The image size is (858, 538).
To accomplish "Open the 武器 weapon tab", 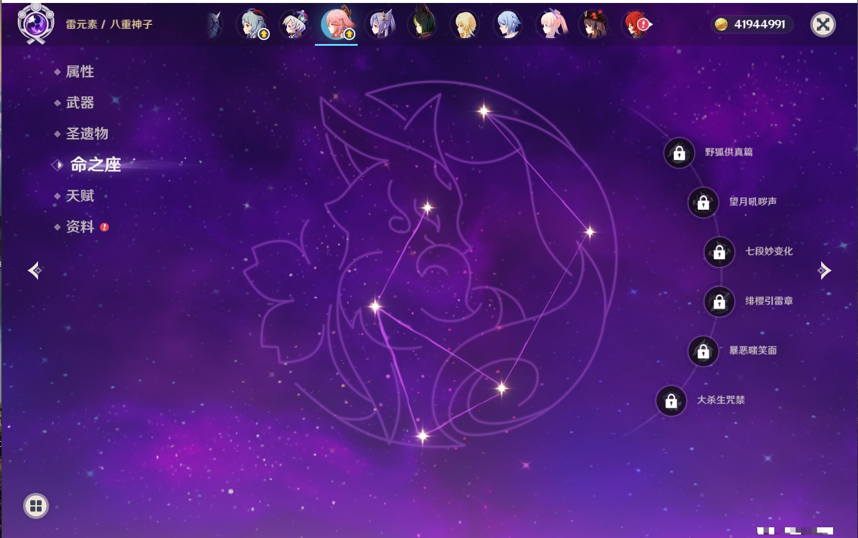I will [x=80, y=103].
